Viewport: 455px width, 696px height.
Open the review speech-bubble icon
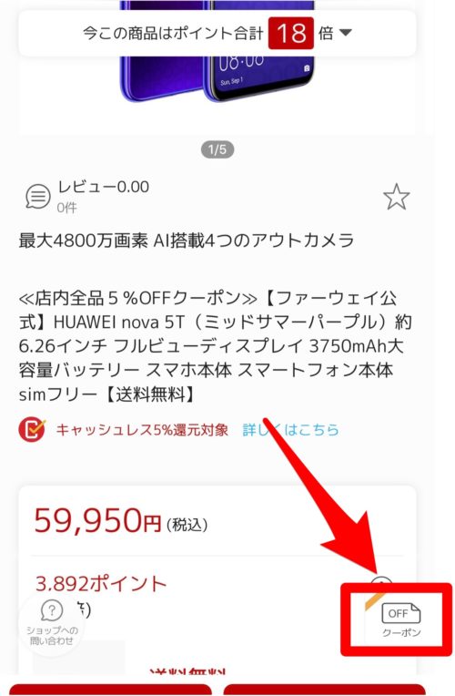[37, 196]
